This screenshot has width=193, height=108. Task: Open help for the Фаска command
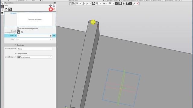point(50,6)
